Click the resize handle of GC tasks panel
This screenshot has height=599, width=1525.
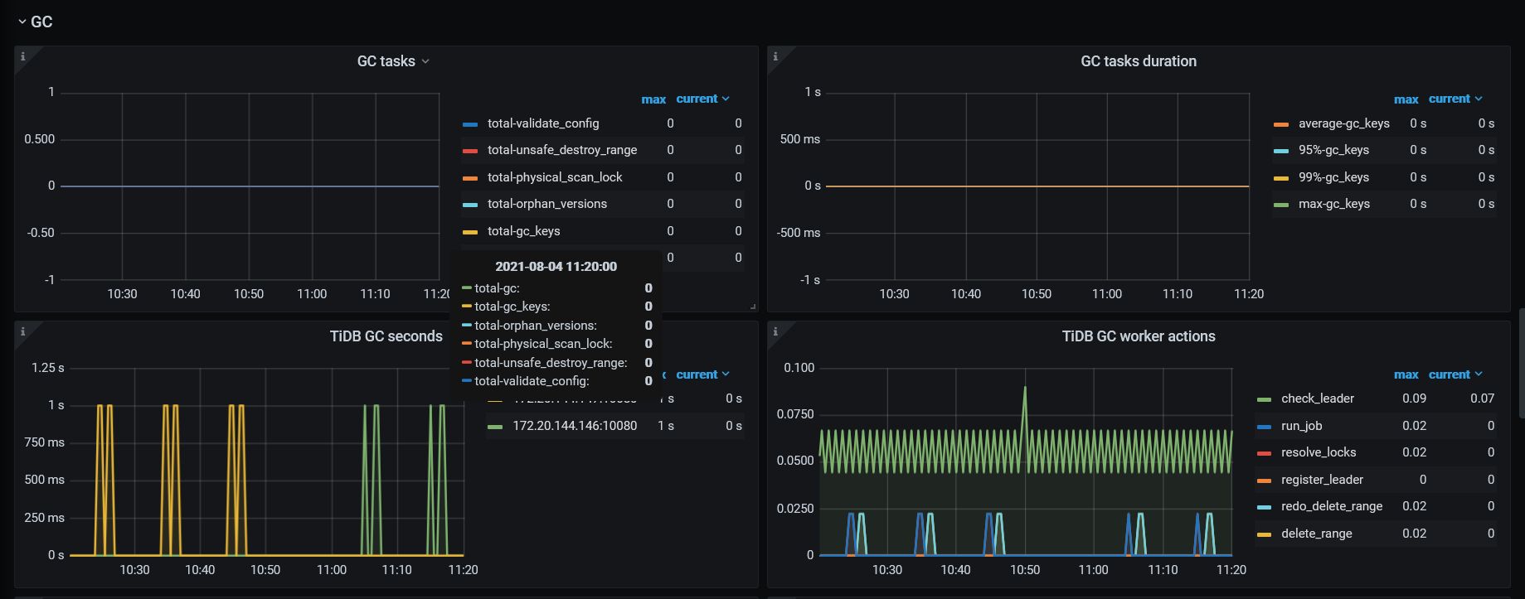click(x=752, y=307)
